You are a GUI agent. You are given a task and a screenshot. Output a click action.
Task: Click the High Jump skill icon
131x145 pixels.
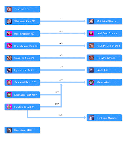(x=9, y=130)
